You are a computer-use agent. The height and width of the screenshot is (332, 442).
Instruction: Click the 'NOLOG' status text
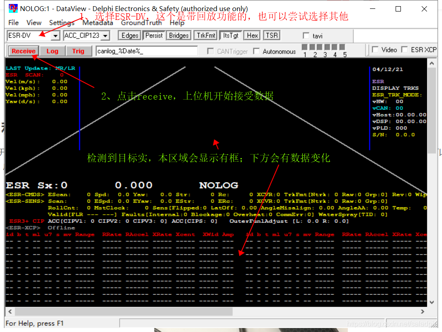219,185
